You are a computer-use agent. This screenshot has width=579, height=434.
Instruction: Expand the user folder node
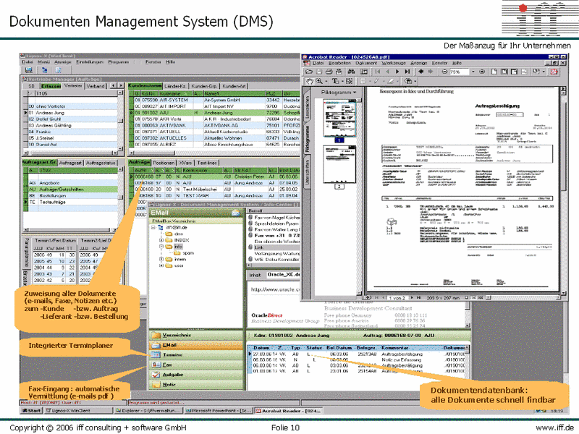161,265
